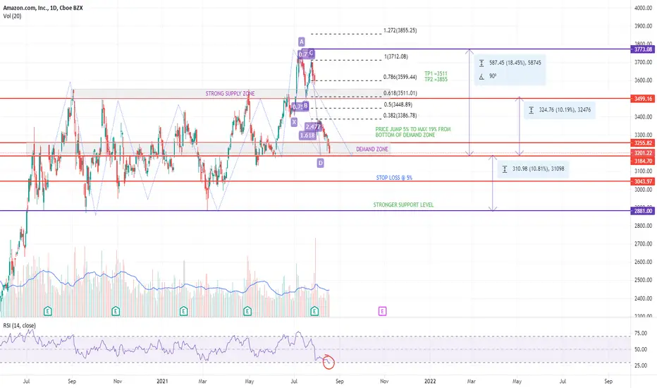This screenshot has width=657, height=388.
Task: Click the 0.5(3448.89) Fibonacci level label
Action: 398,104
